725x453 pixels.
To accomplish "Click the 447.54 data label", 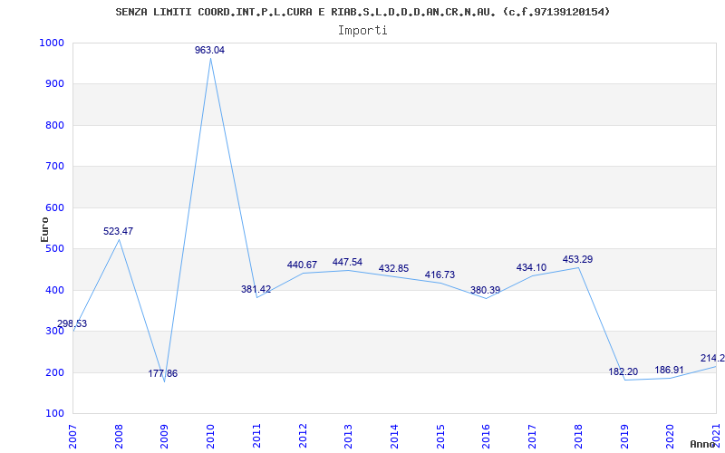I will coord(347,263).
